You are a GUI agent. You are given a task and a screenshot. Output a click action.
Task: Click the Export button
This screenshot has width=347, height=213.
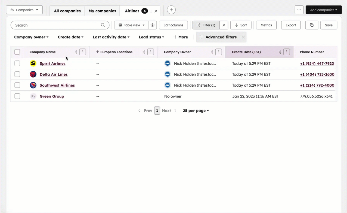(x=291, y=25)
